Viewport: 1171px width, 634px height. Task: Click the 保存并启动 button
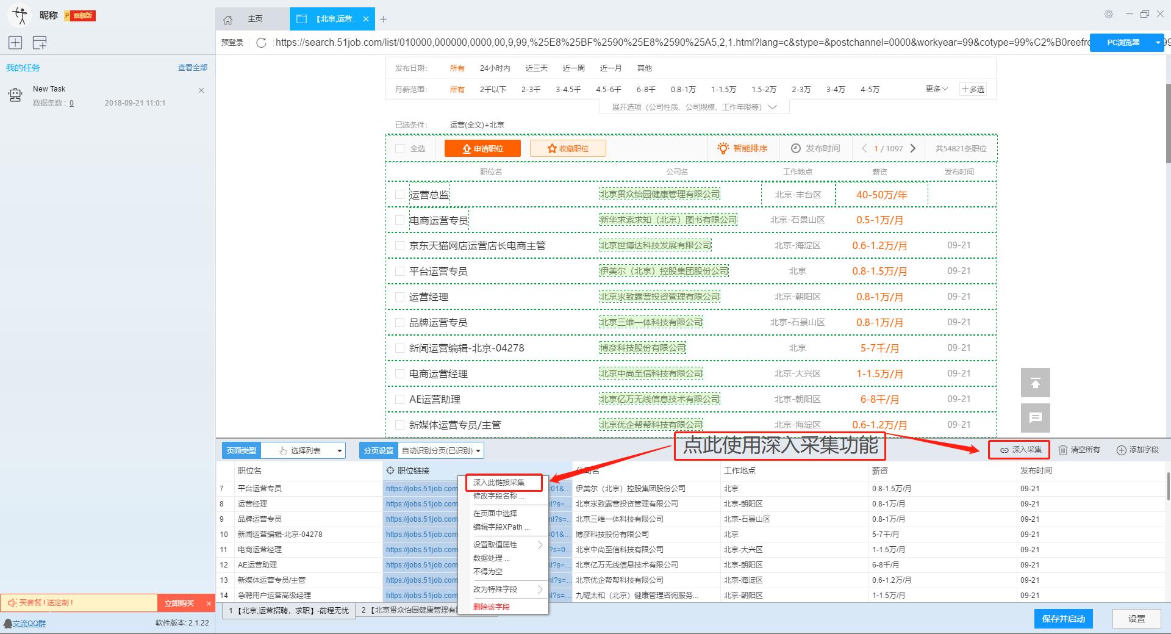click(1063, 619)
